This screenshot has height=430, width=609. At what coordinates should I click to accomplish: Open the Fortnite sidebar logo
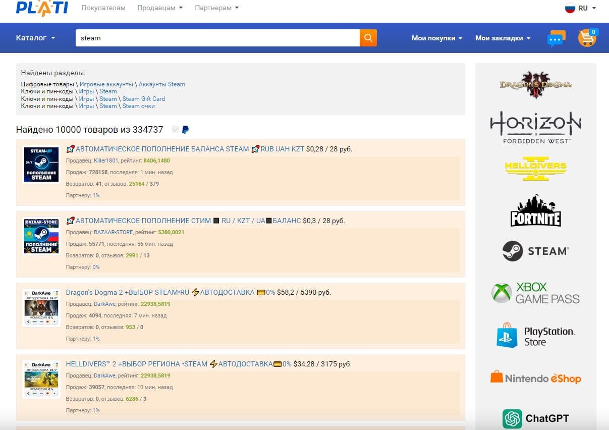coord(536,211)
